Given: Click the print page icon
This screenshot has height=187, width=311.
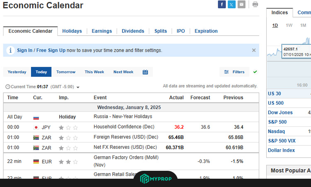Looking at the screenshot, I should pos(255,5).
